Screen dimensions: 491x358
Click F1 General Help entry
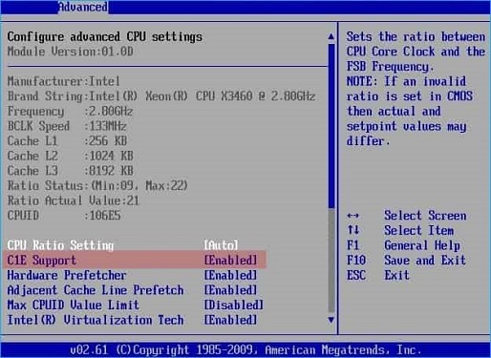click(403, 245)
